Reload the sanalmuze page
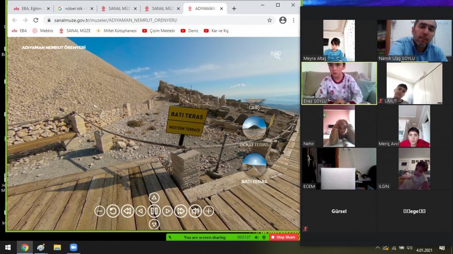This screenshot has width=453, height=254. pyautogui.click(x=36, y=20)
